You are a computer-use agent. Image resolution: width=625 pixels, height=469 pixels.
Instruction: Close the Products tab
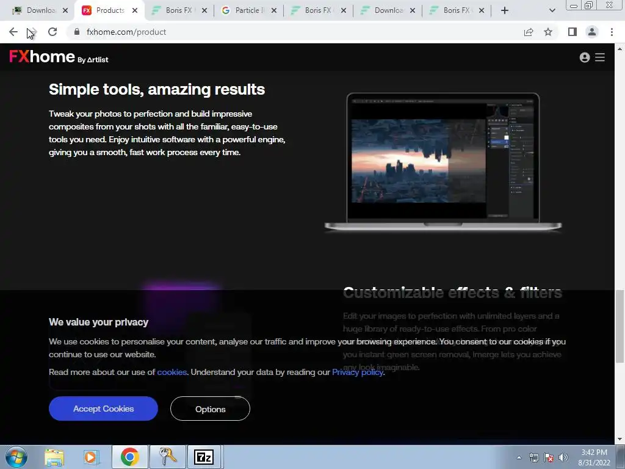click(x=135, y=10)
